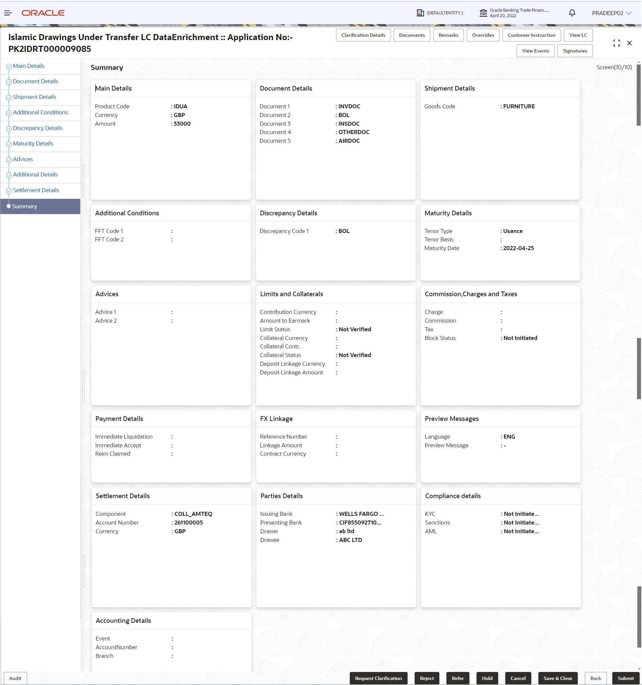
Task: Collapse the screen using the minimize icon
Action: coord(617,43)
